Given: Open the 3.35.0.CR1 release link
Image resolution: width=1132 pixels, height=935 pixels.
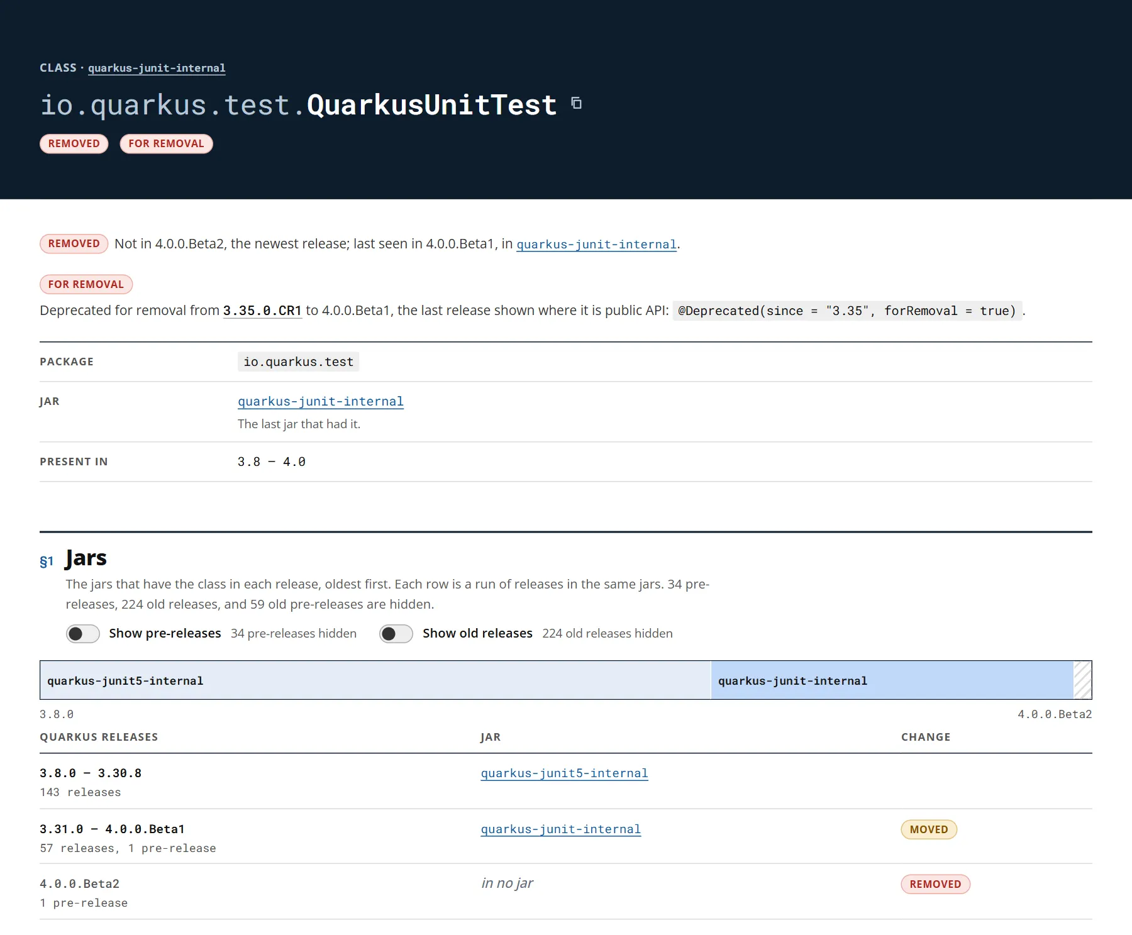Looking at the screenshot, I should [262, 311].
